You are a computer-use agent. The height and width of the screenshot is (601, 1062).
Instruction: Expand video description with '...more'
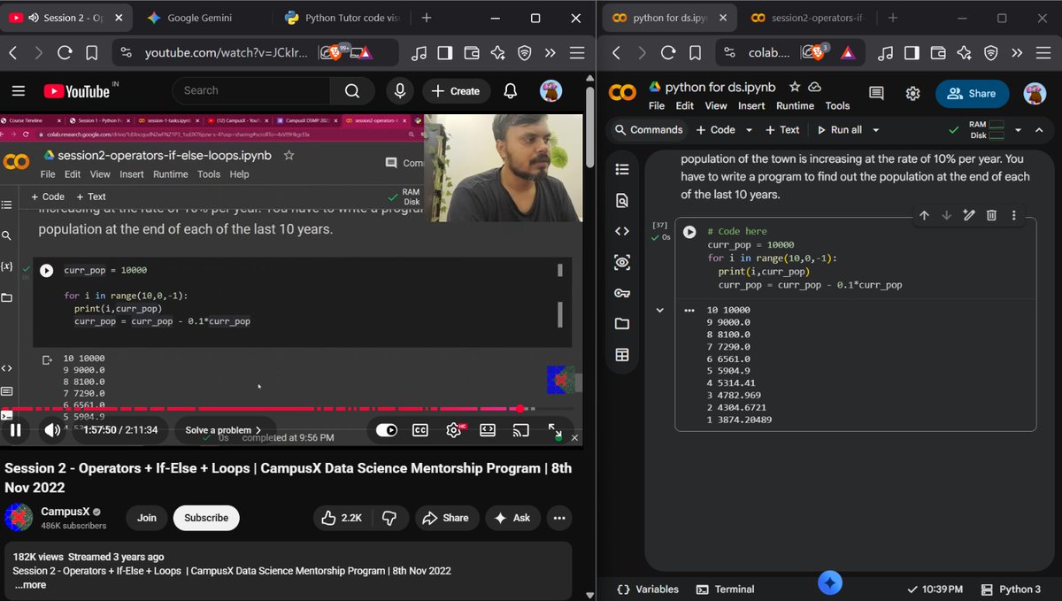tap(30, 584)
